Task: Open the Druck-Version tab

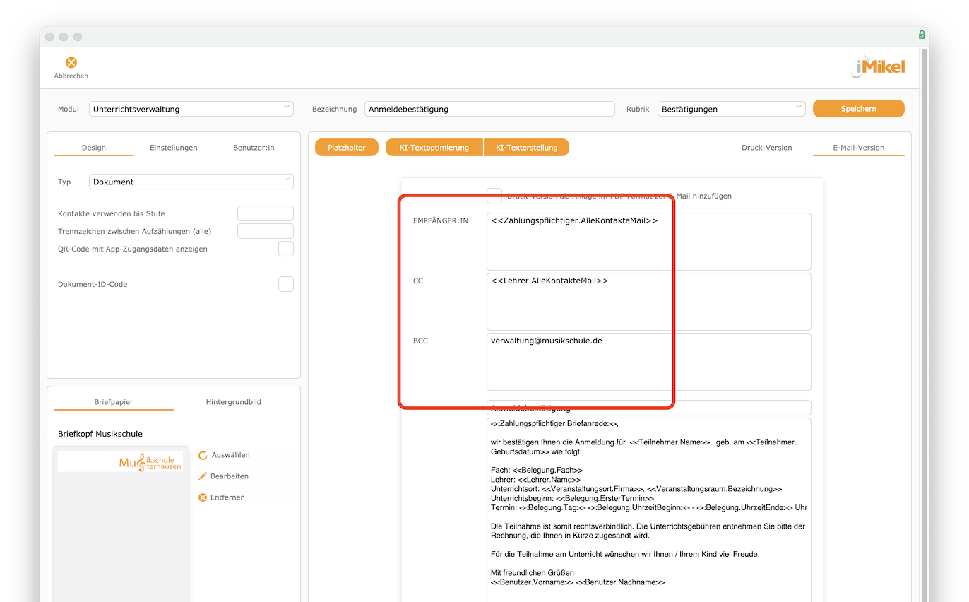Action: pos(766,148)
